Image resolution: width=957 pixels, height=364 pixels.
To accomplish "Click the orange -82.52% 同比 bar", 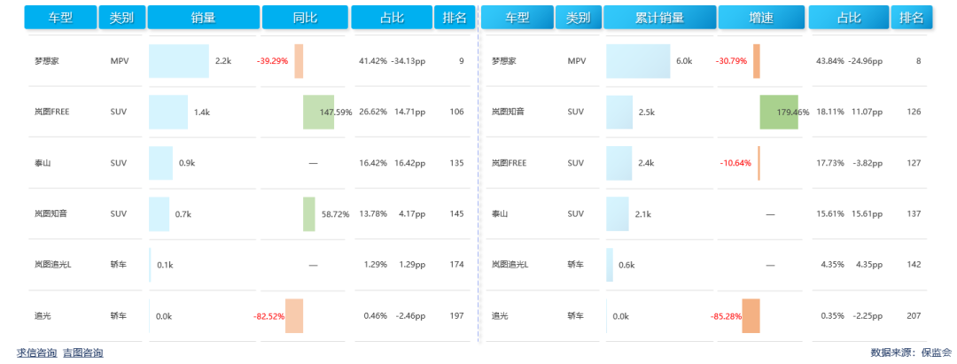I will 294,316.
